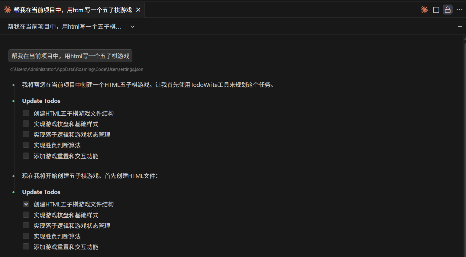This screenshot has height=257, width=466.
Task: Select the 帮我在当前项目中 editor tab
Action: [x=73, y=10]
